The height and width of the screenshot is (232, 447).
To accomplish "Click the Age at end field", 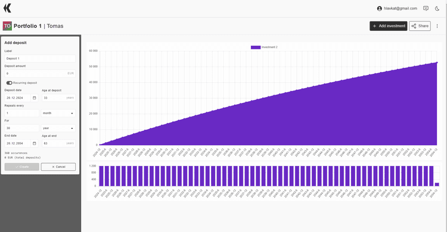I will coord(58,143).
